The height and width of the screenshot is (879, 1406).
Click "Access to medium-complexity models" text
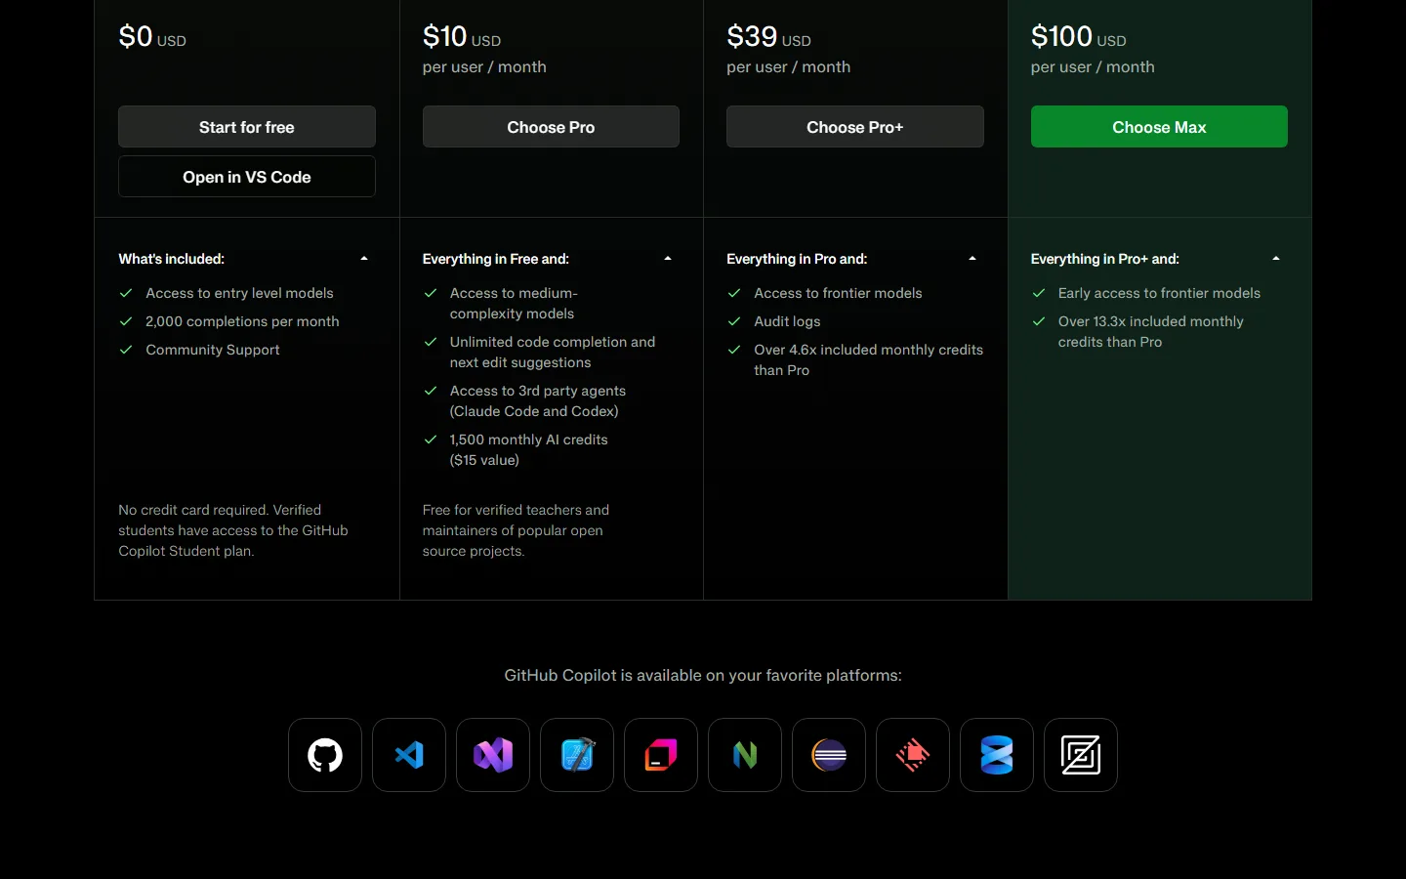click(514, 303)
